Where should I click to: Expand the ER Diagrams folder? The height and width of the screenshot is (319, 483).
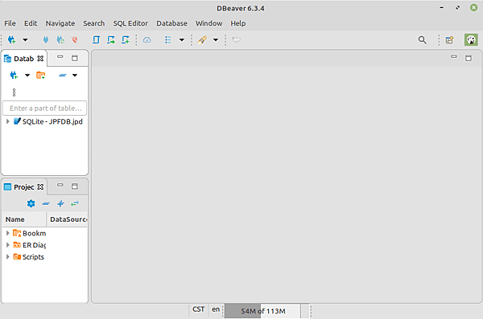8,245
